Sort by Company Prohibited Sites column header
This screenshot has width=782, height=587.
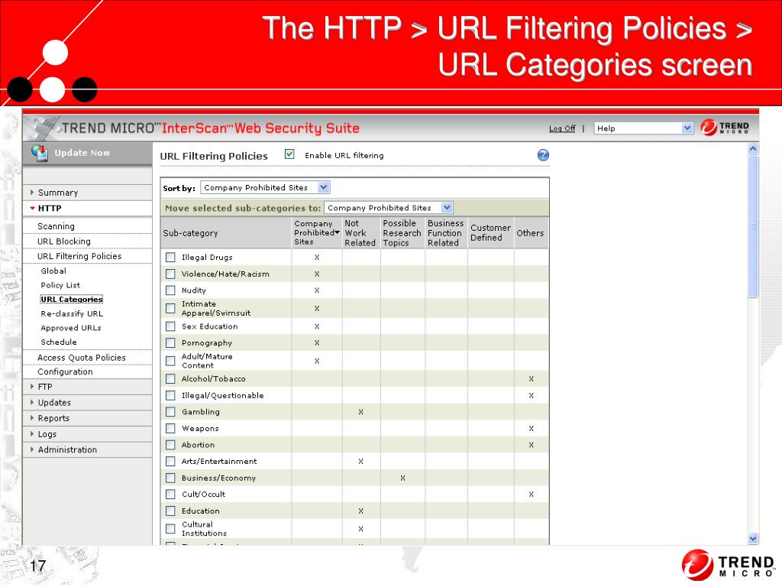click(x=317, y=232)
